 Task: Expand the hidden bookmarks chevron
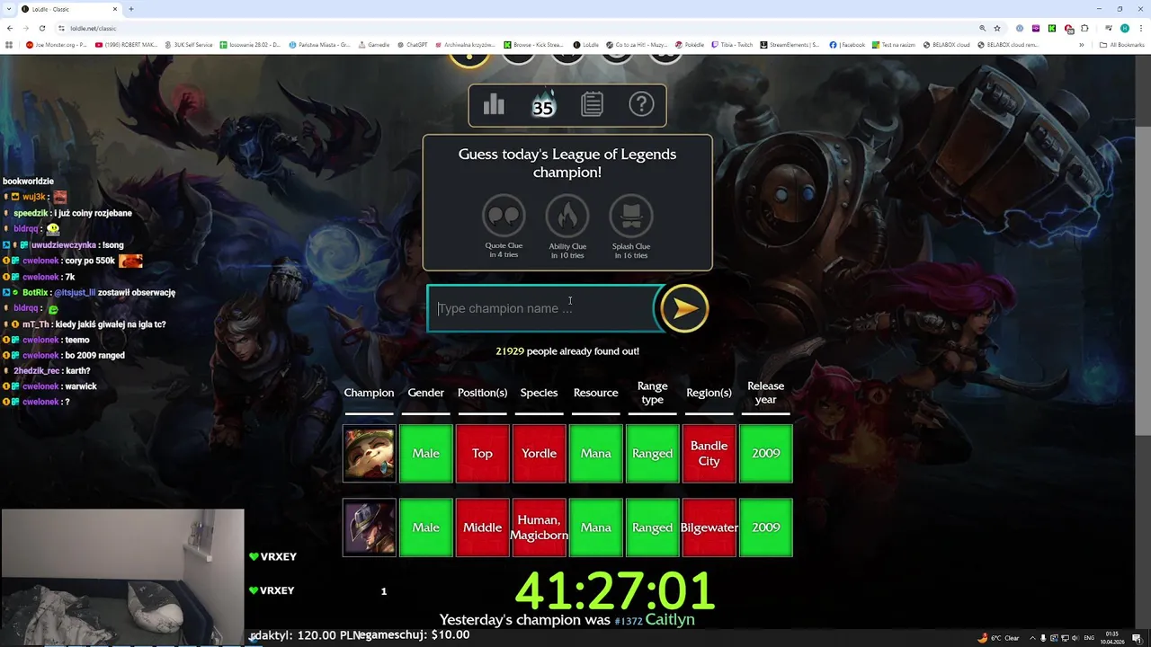(x=1082, y=44)
